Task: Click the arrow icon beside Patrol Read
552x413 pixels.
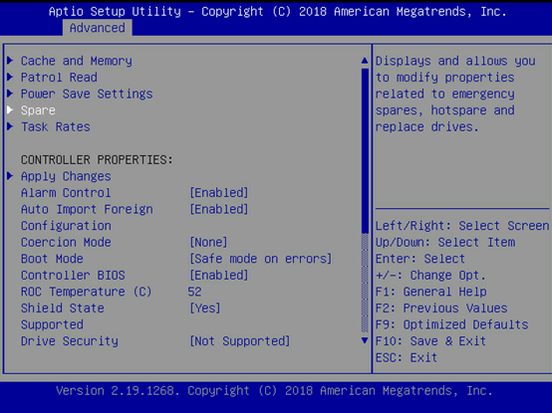Action: tap(10, 77)
